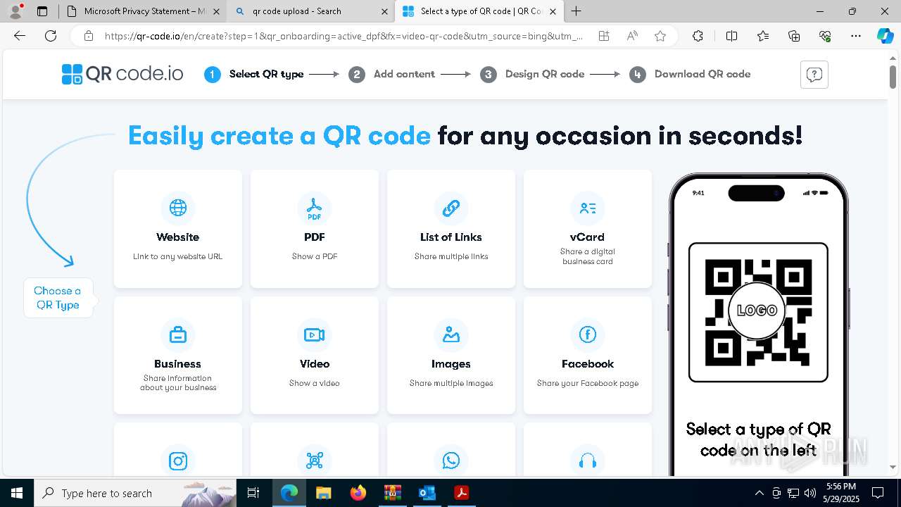Open browser profile avatar
The height and width of the screenshot is (507, 901).
15,11
